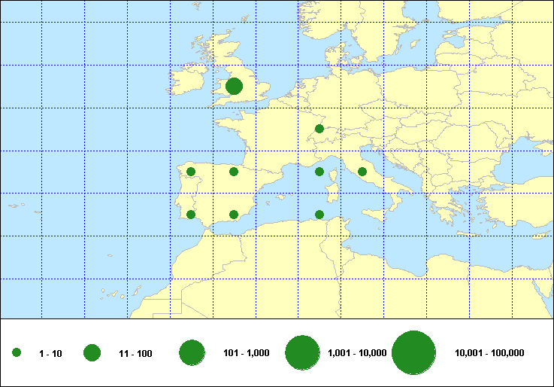The height and width of the screenshot is (387, 554).
Task: Click the green dot on Corsica
Action: click(319, 172)
